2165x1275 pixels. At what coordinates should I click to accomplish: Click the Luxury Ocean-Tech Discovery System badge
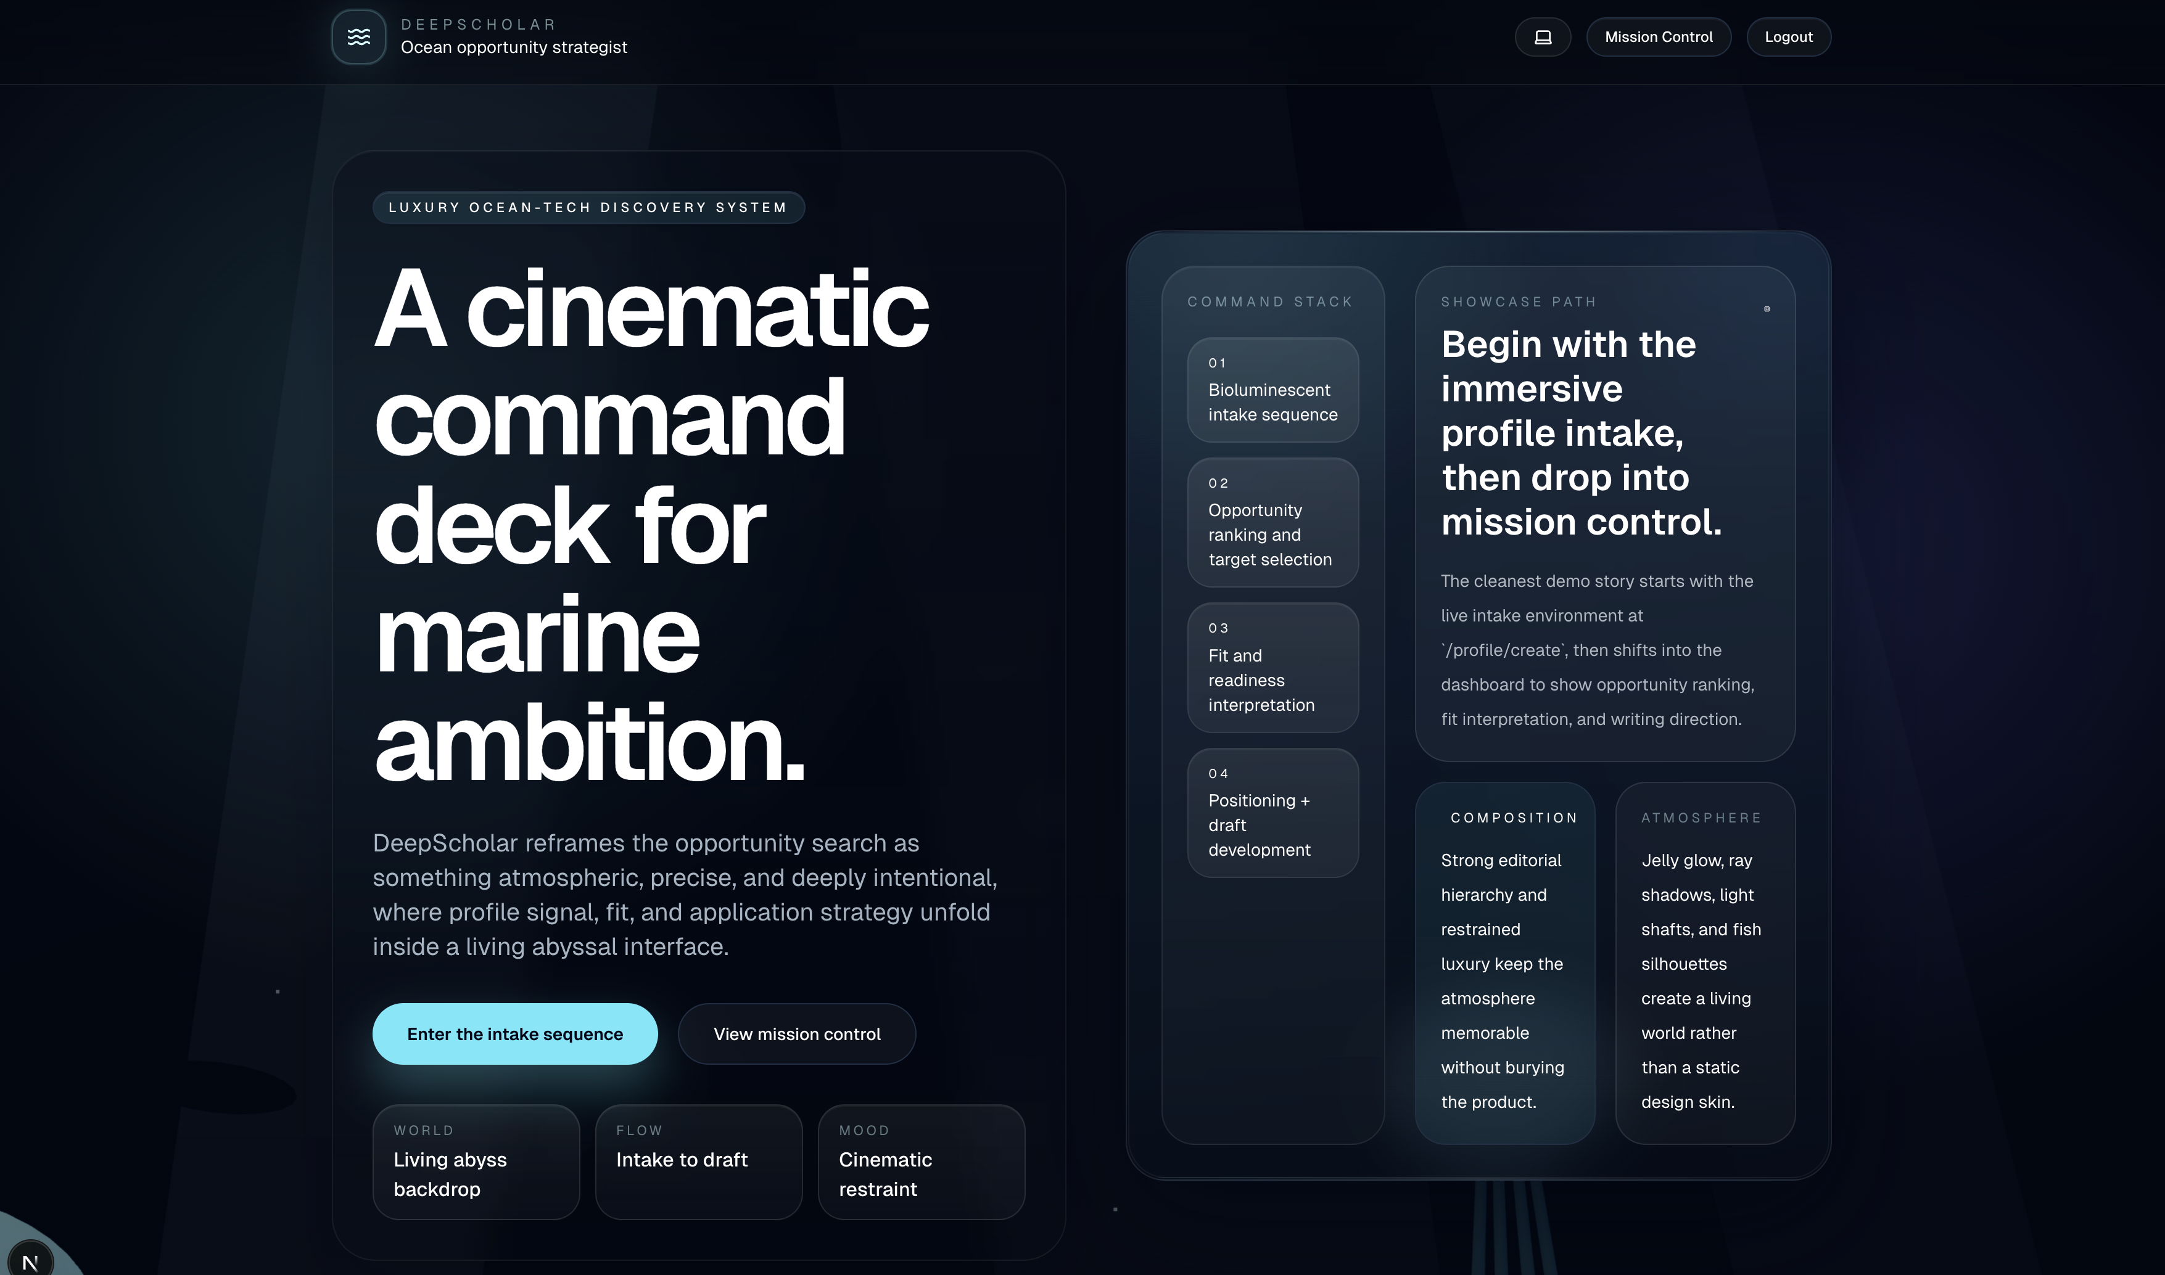tap(588, 207)
